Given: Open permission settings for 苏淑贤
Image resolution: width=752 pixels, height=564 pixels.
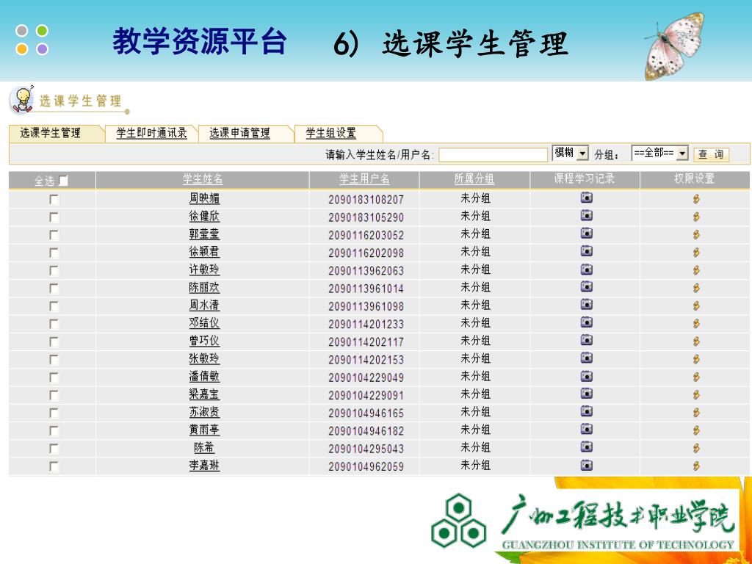Looking at the screenshot, I should click(x=695, y=413).
